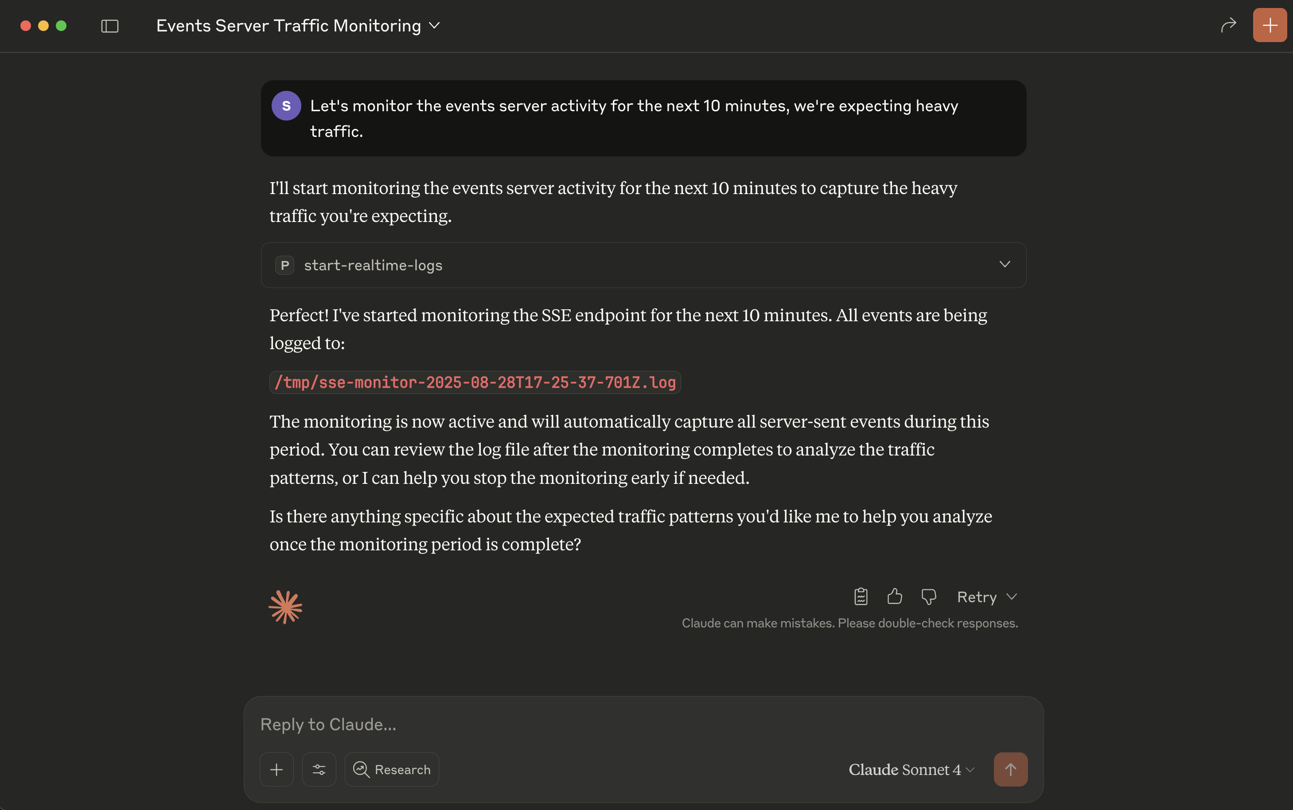This screenshot has height=810, width=1293.
Task: Give the response a thumbs up
Action: 895,596
